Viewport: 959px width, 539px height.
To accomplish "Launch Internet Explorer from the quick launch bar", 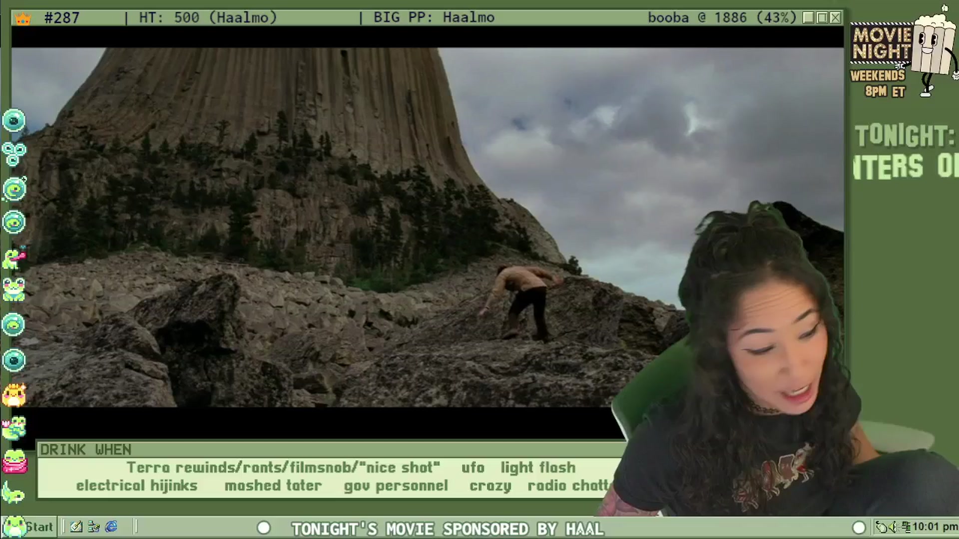I will pos(111,527).
